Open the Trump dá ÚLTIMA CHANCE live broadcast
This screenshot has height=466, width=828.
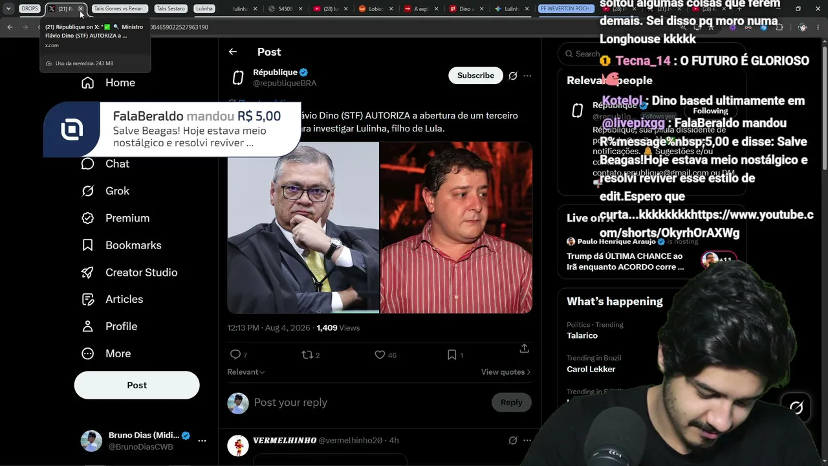click(x=626, y=261)
